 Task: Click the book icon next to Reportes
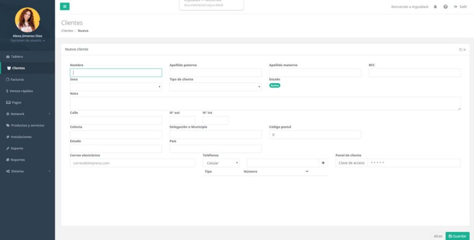[8, 160]
